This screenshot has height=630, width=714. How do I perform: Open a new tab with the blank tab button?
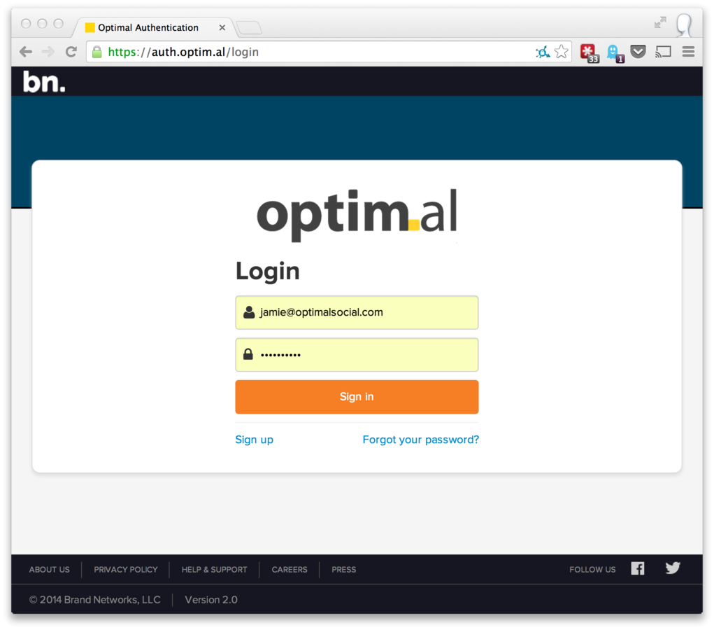249,28
